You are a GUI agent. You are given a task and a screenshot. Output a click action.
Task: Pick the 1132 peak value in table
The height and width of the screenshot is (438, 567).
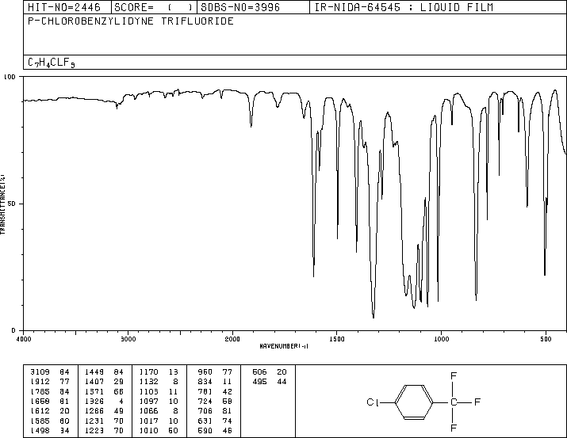148,382
